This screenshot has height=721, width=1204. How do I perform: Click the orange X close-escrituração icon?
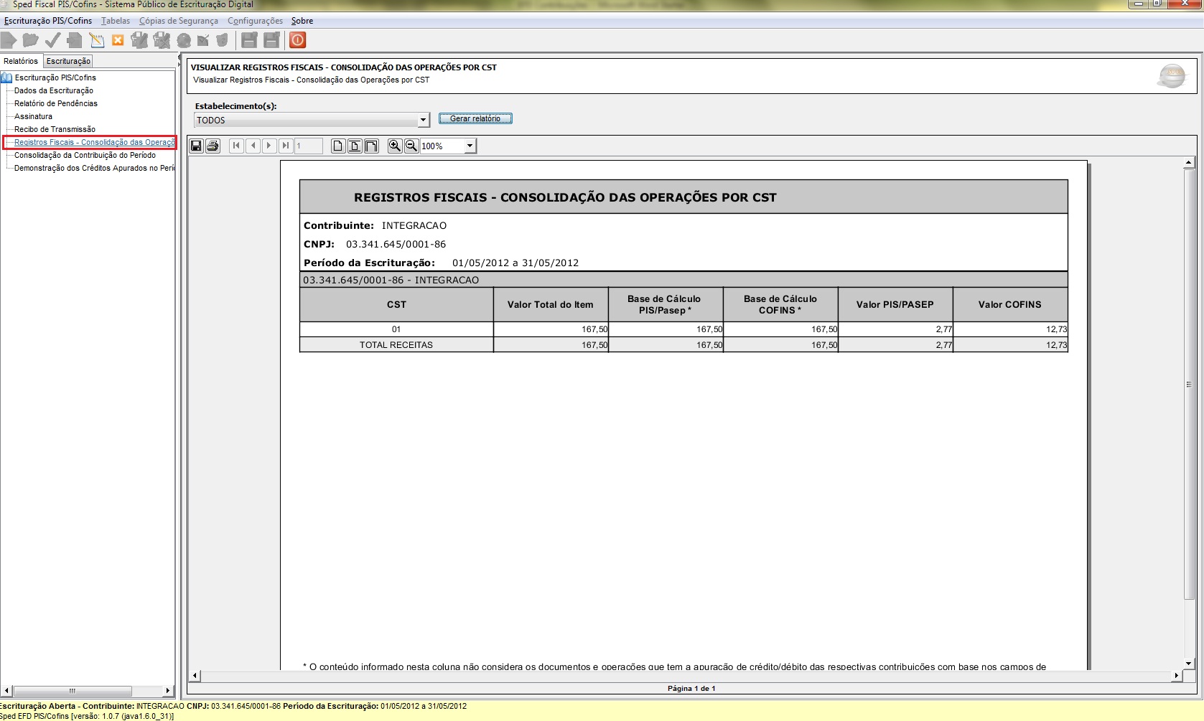pos(118,40)
